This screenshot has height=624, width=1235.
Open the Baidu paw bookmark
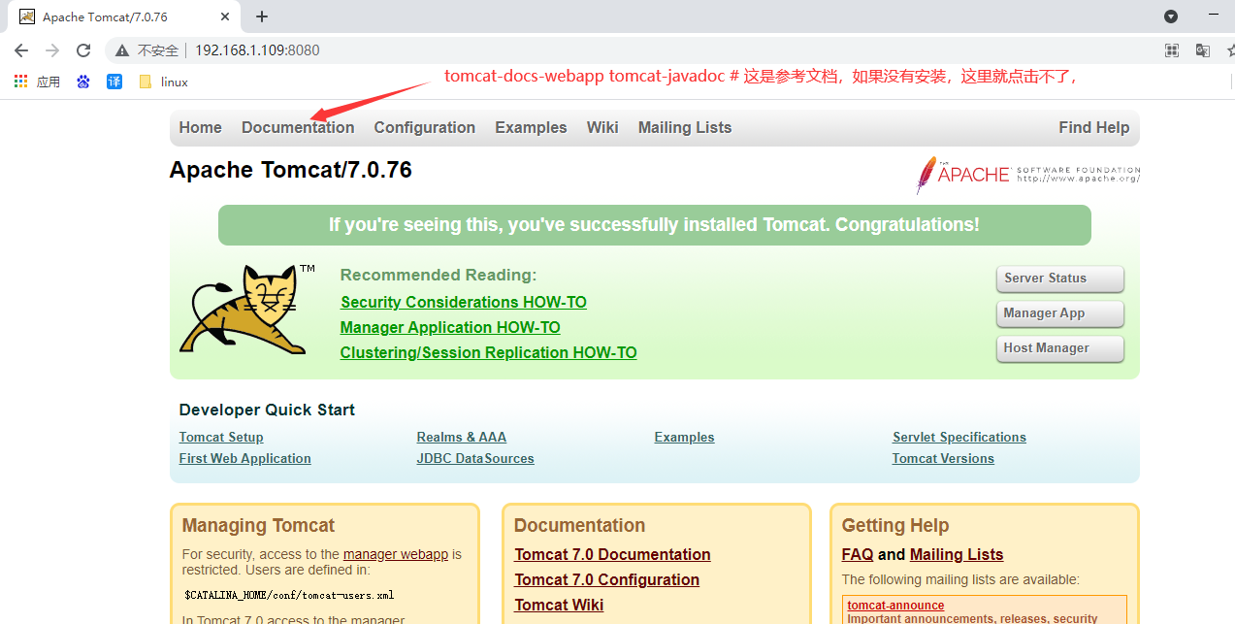(x=83, y=82)
